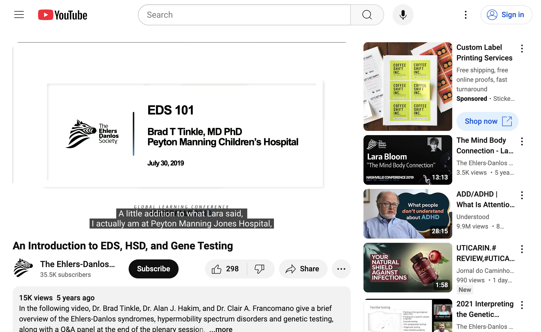Image resolution: width=541 pixels, height=332 pixels.
Task: Subscribe to The Ehlers-Danlos Society channel
Action: coord(153,269)
